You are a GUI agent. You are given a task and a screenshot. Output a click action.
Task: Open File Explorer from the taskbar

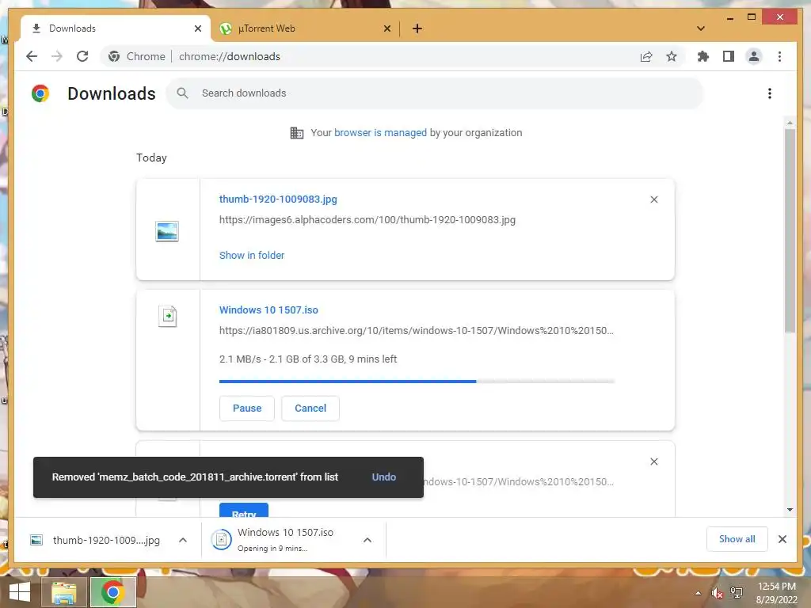click(x=64, y=592)
